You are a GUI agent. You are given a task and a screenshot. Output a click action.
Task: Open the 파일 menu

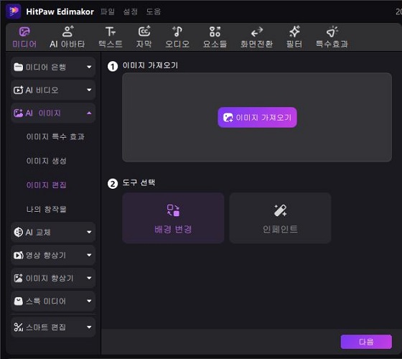pos(108,11)
